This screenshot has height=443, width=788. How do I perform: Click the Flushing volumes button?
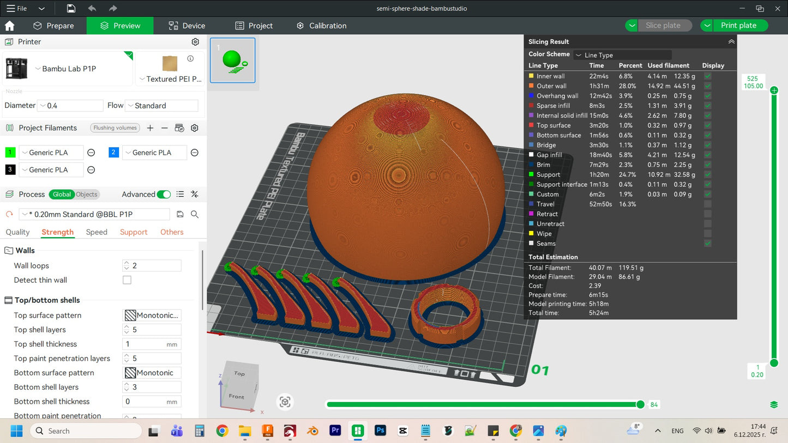pos(115,128)
